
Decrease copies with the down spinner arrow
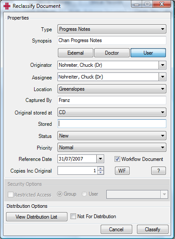(101, 172)
